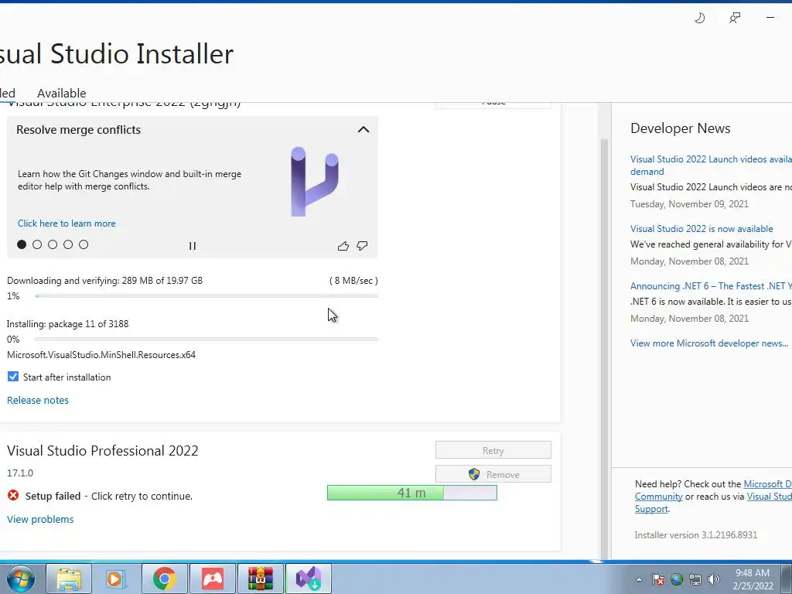Open the Release notes link
Screen dimensions: 792x594
pyautogui.click(x=38, y=400)
